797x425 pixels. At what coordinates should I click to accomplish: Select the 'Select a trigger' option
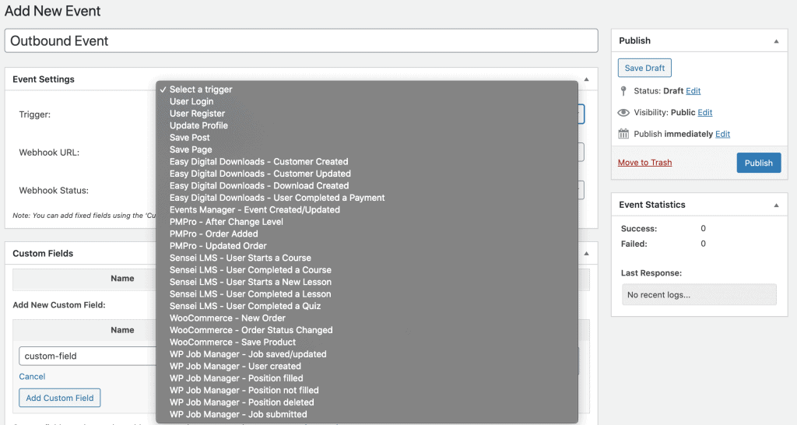367,90
